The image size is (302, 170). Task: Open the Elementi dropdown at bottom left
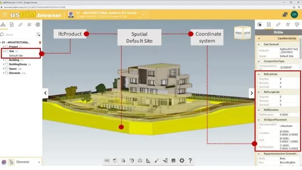[x=28, y=162]
